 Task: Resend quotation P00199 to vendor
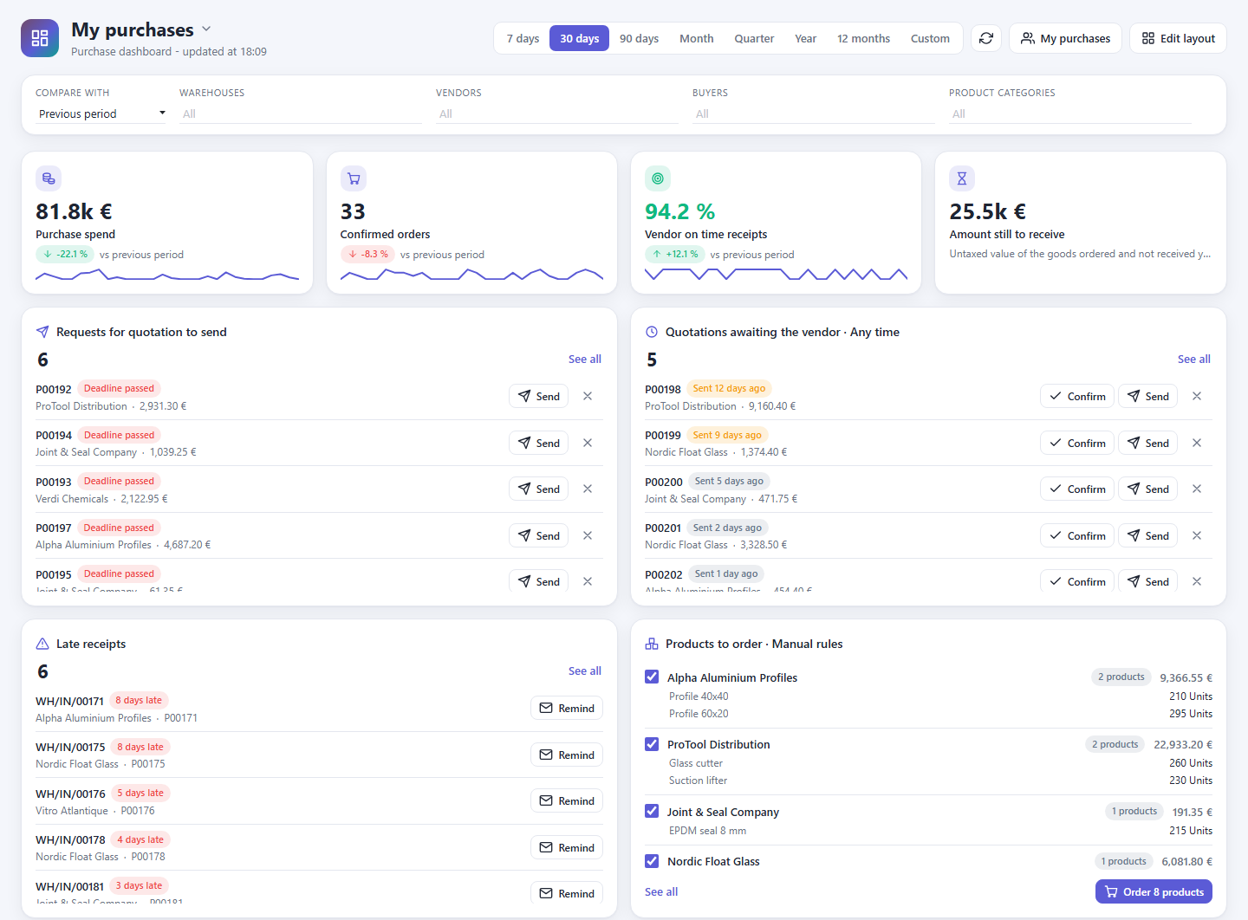click(x=1147, y=443)
